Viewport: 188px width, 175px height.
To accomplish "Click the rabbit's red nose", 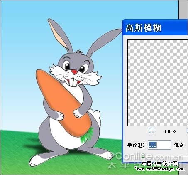I will tap(74, 72).
